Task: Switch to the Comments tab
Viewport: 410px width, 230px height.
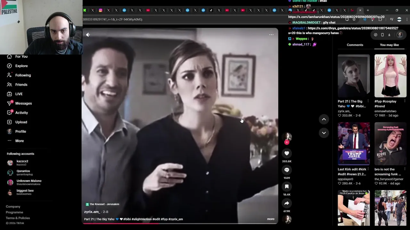Action: (x=355, y=45)
